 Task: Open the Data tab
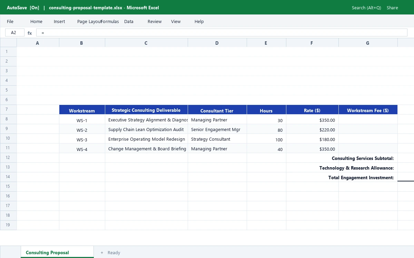[x=129, y=21]
